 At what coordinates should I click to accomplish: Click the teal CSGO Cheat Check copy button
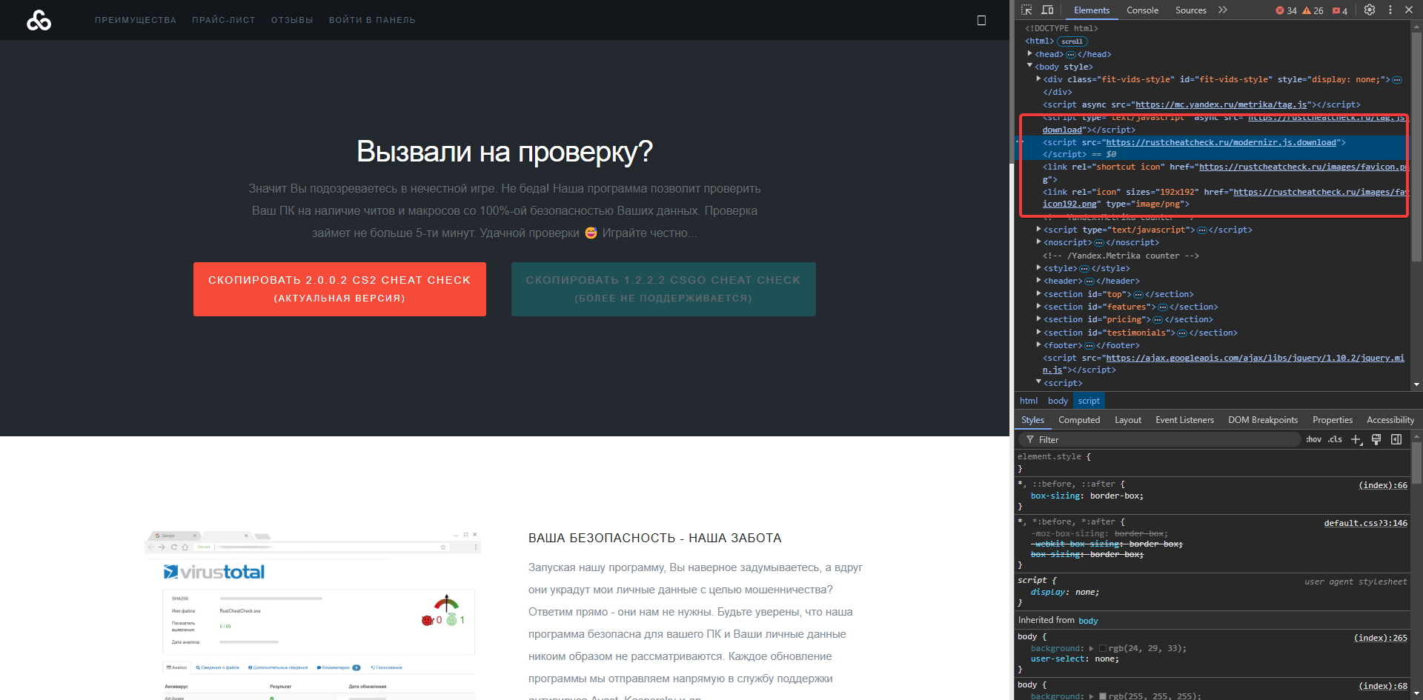(663, 289)
